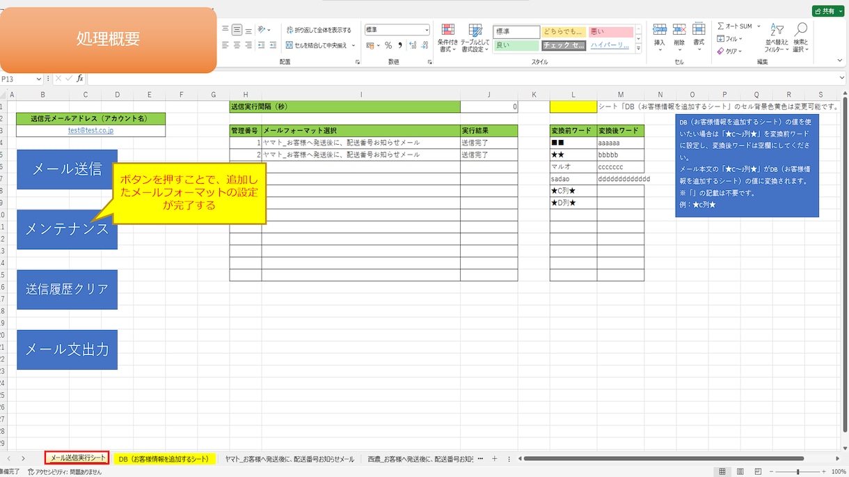The width and height of the screenshot is (849, 477).
Task: Switch to the メール送信実行シート tab
Action: (78, 458)
